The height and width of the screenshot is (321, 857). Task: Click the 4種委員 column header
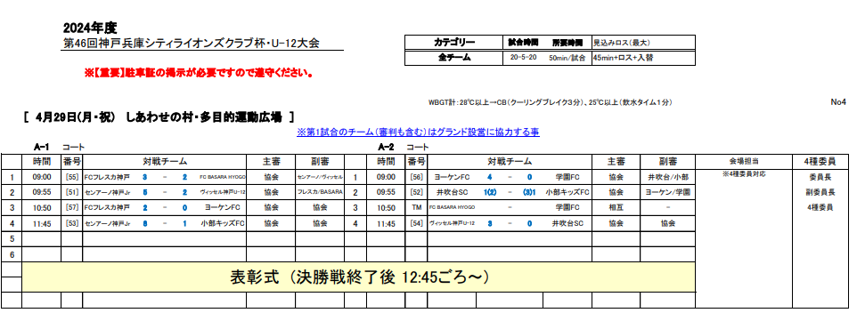(821, 162)
